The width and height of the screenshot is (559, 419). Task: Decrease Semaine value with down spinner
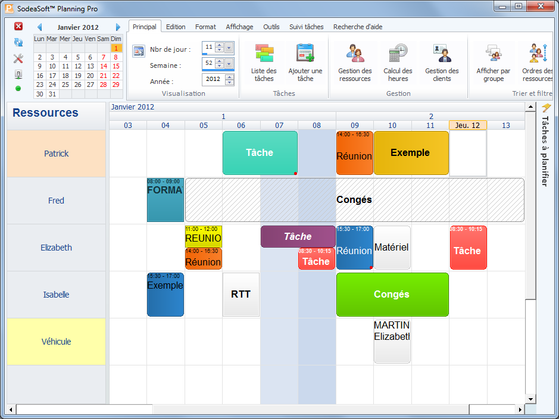point(220,66)
